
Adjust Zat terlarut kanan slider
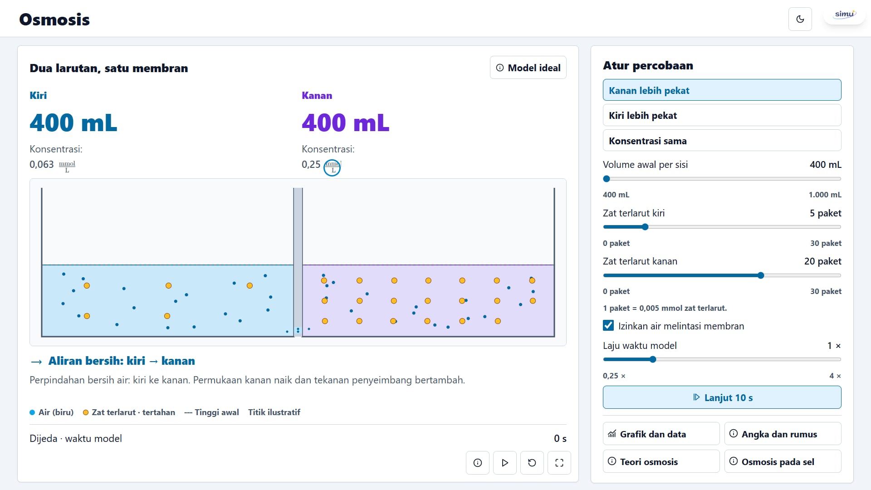(722, 275)
